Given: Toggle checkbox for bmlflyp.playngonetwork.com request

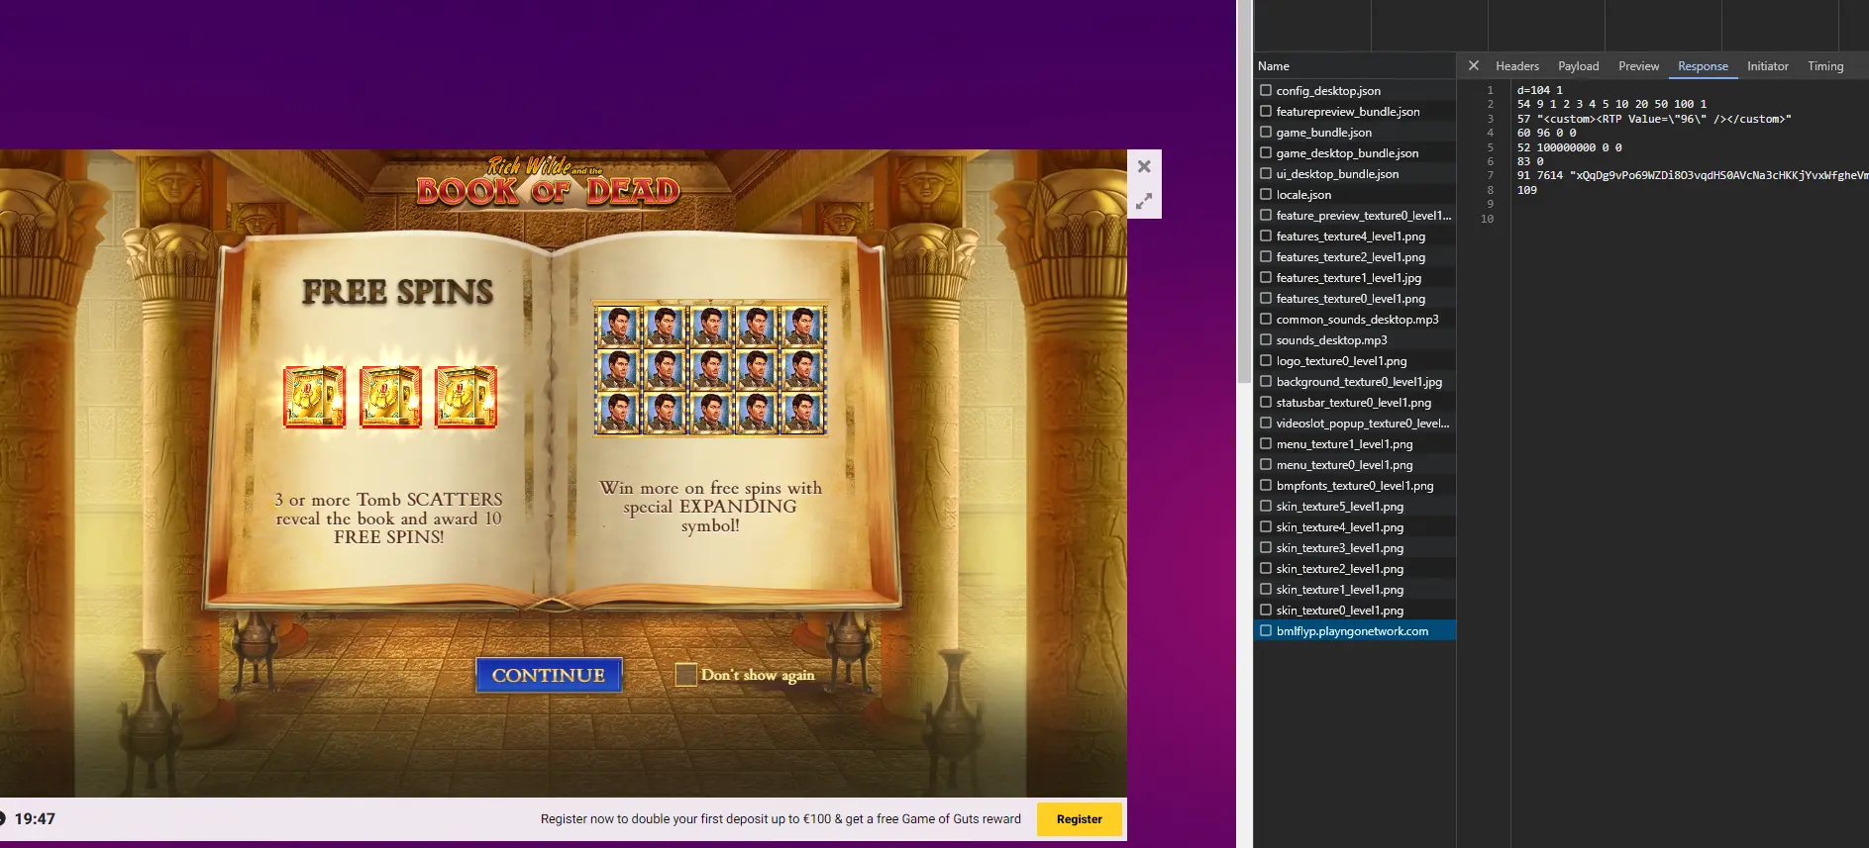Looking at the screenshot, I should [1266, 630].
